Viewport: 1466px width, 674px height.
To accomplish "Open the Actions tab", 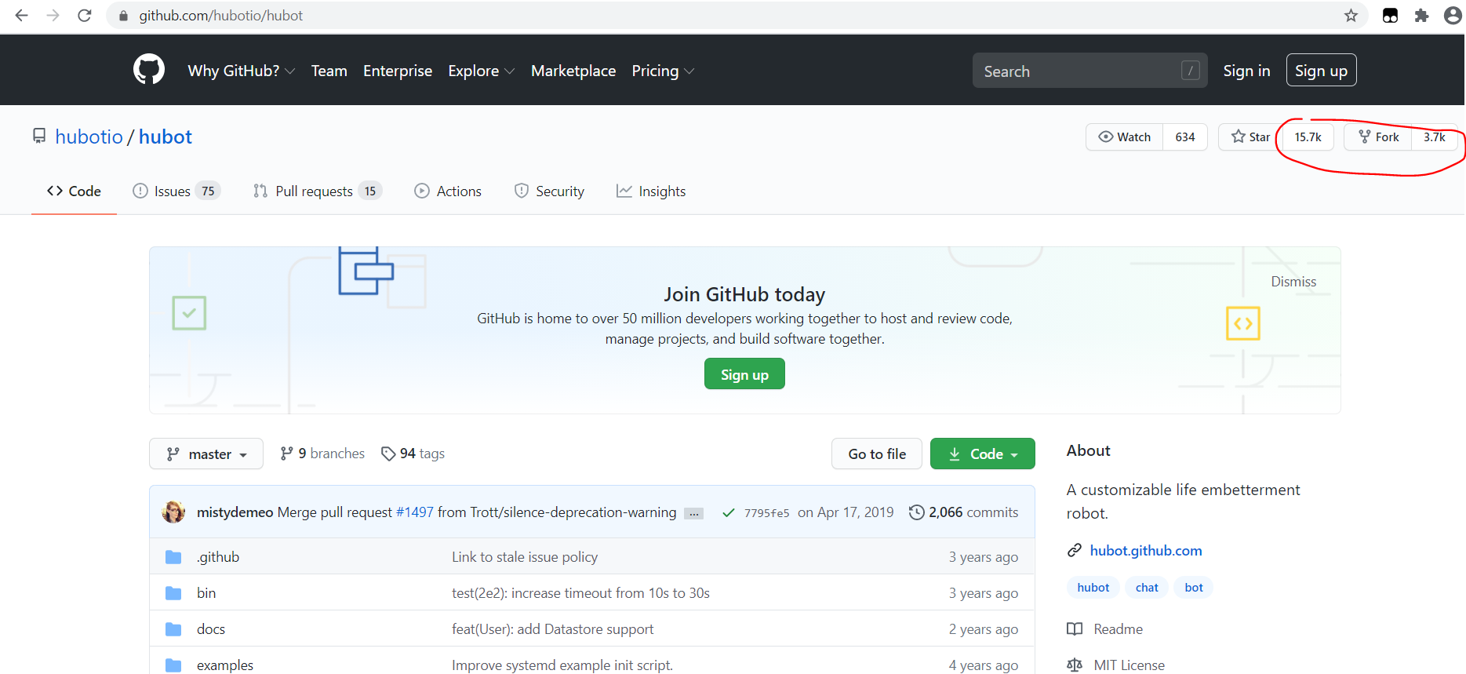I will click(448, 191).
